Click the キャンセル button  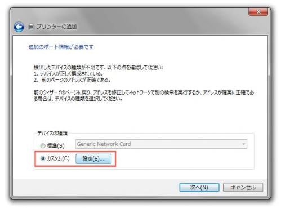(243, 187)
